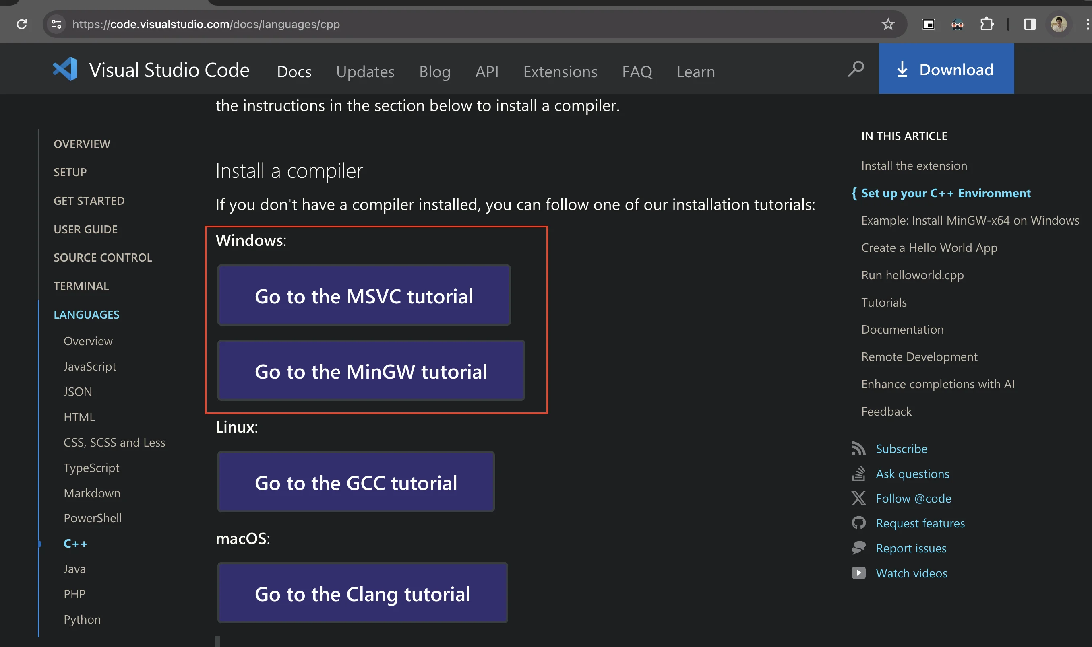Jump to Run helloworld.cpp section
Image resolution: width=1092 pixels, height=647 pixels.
point(912,275)
